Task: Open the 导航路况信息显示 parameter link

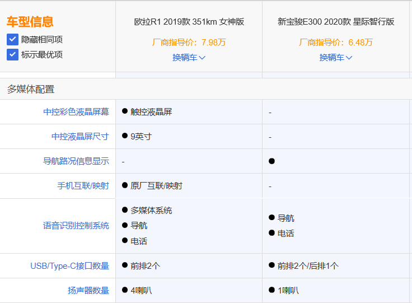Action: point(76,161)
